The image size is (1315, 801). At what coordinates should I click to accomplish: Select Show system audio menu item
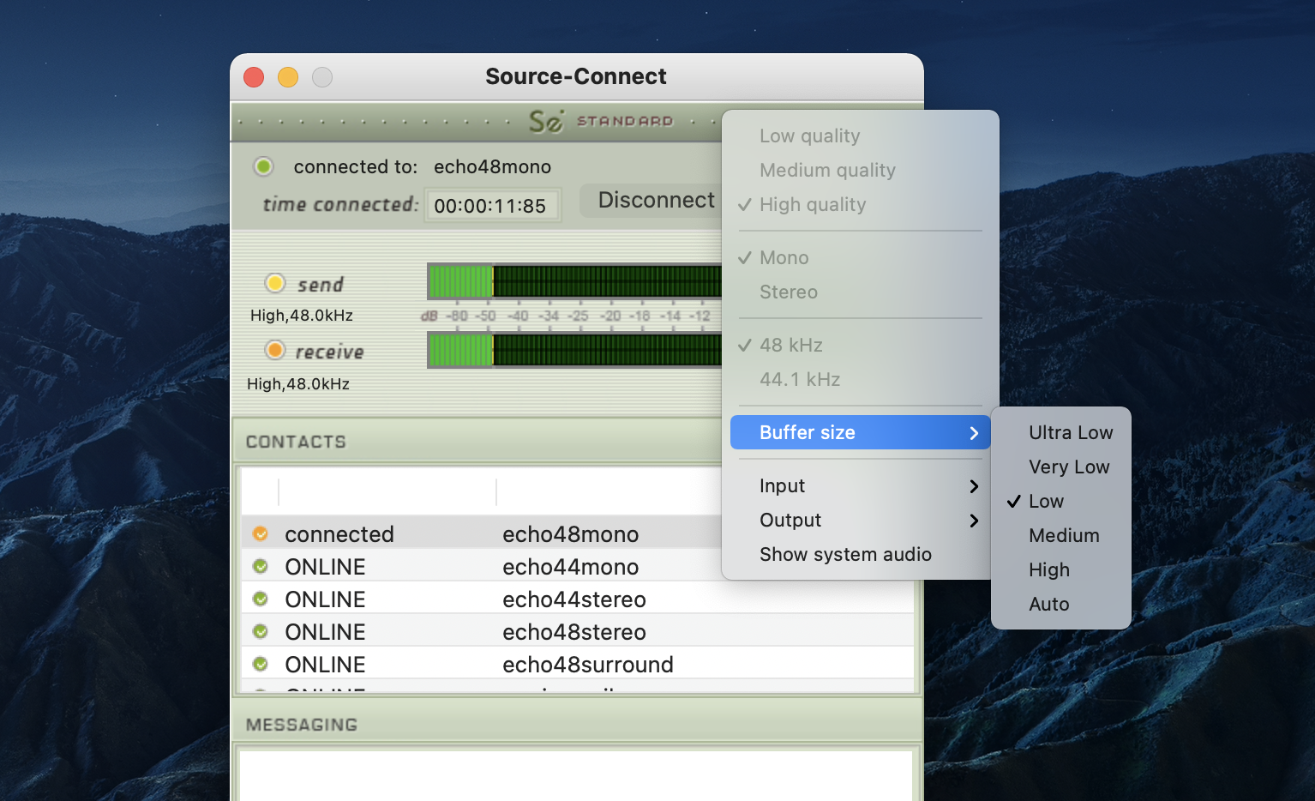click(x=845, y=554)
